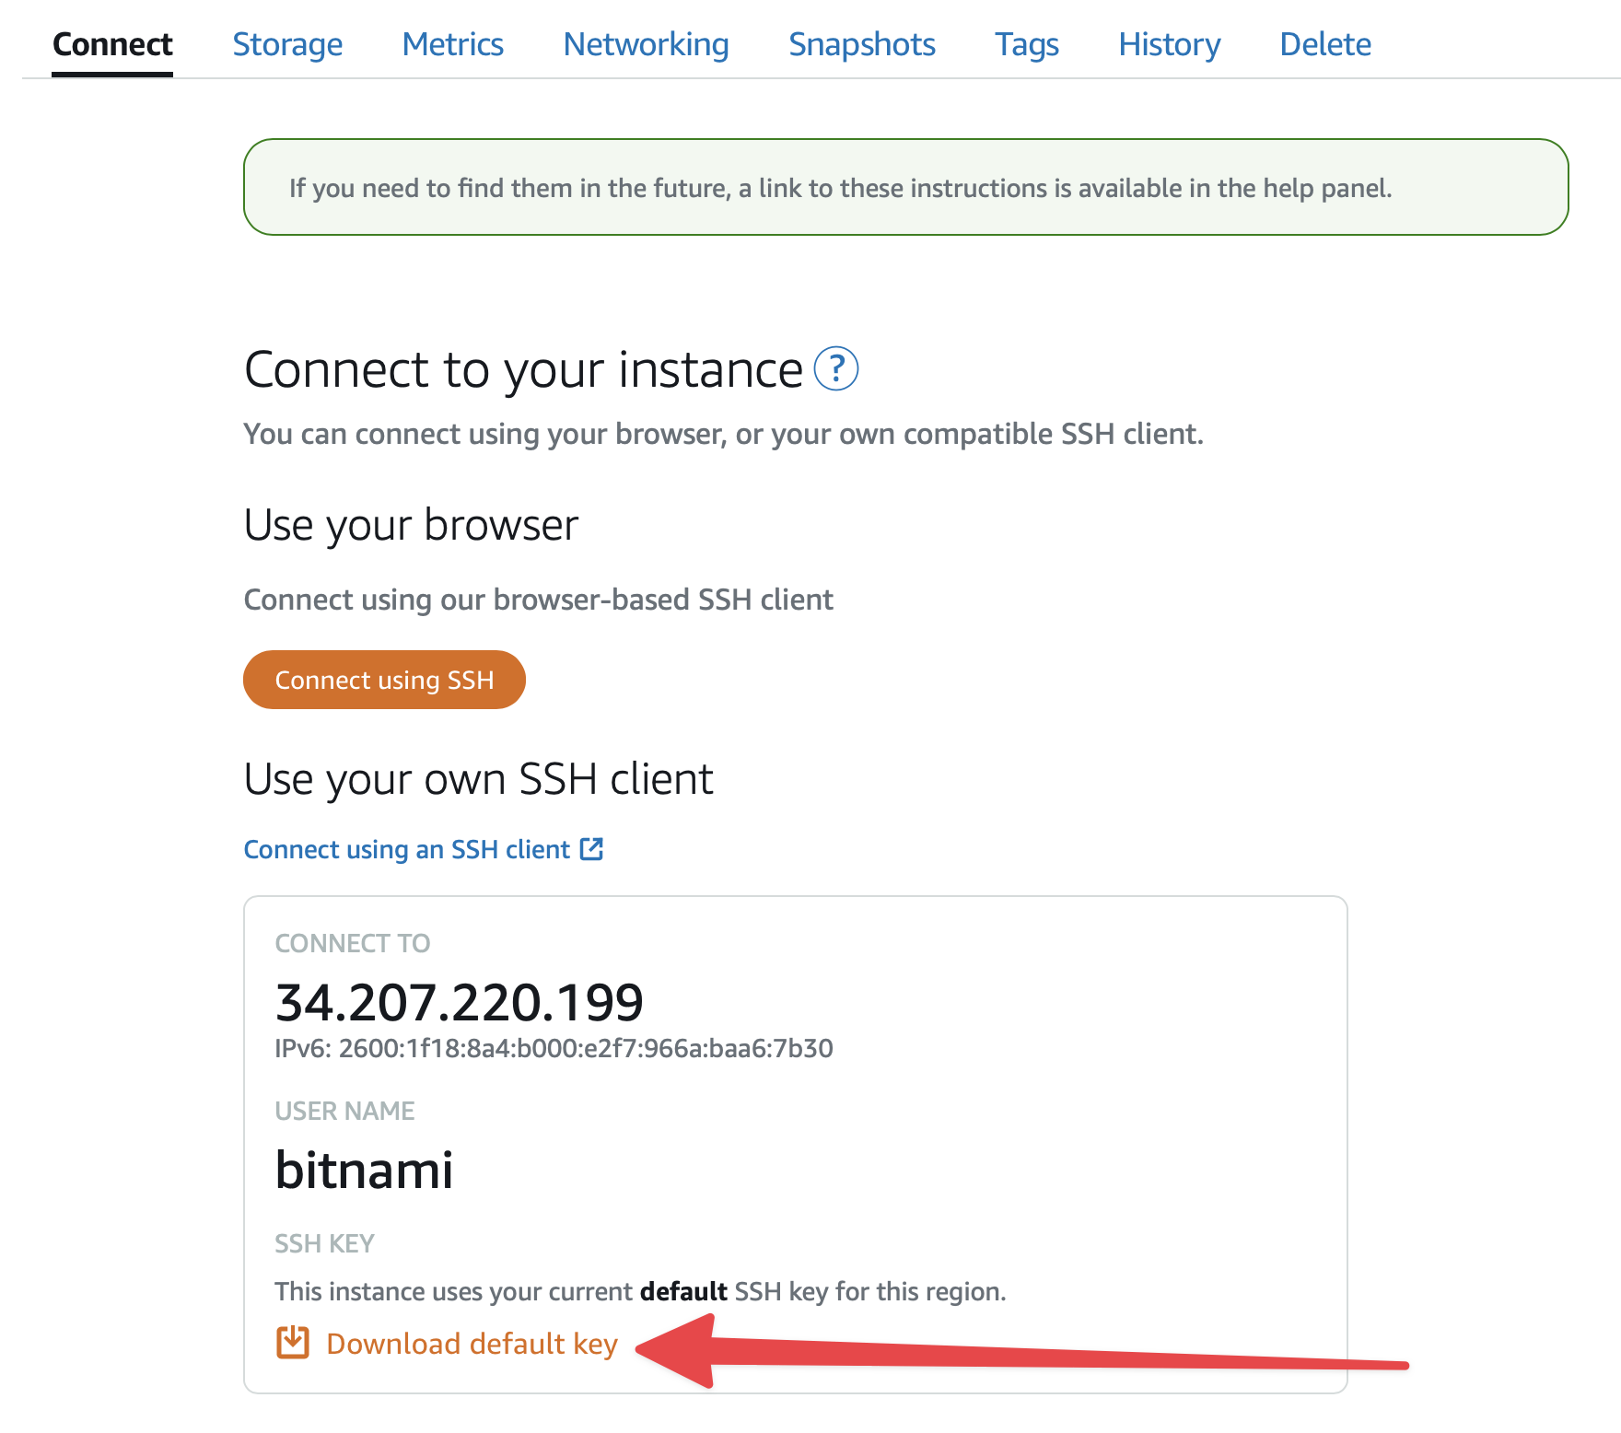Open the Storage tab
This screenshot has width=1621, height=1433.
click(287, 44)
